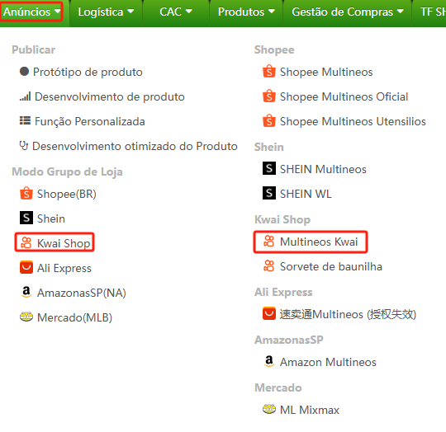The height and width of the screenshot is (432, 446).
Task: Open the SHEIN WL store
Action: point(306,194)
